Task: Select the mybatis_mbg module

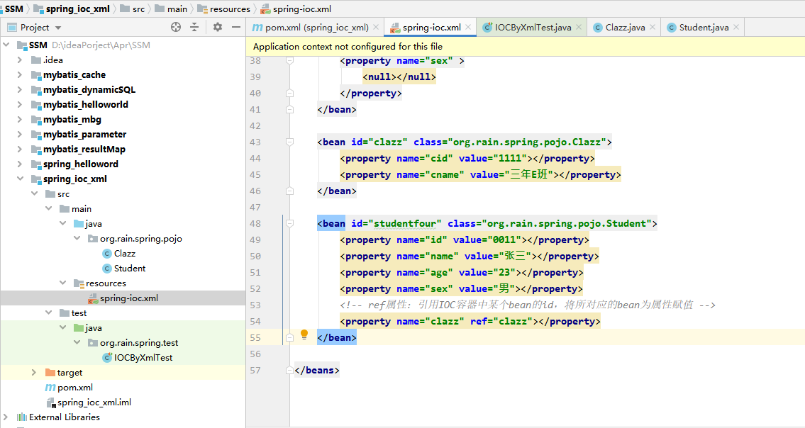Action: tap(72, 120)
